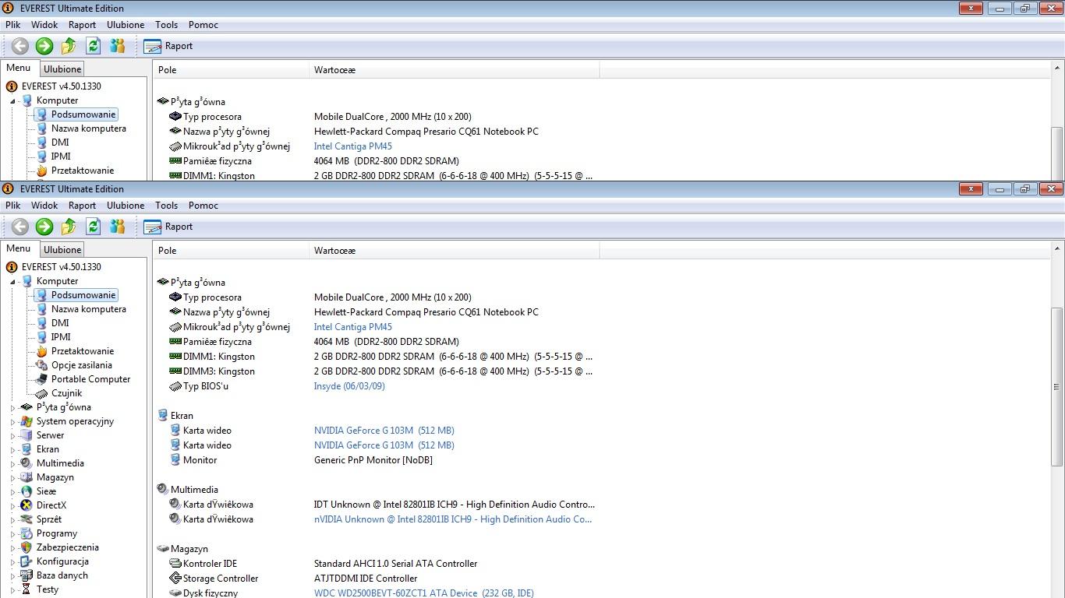1065x598 pixels.
Task: Open Raport from lower window toolbar
Action: coord(168,227)
